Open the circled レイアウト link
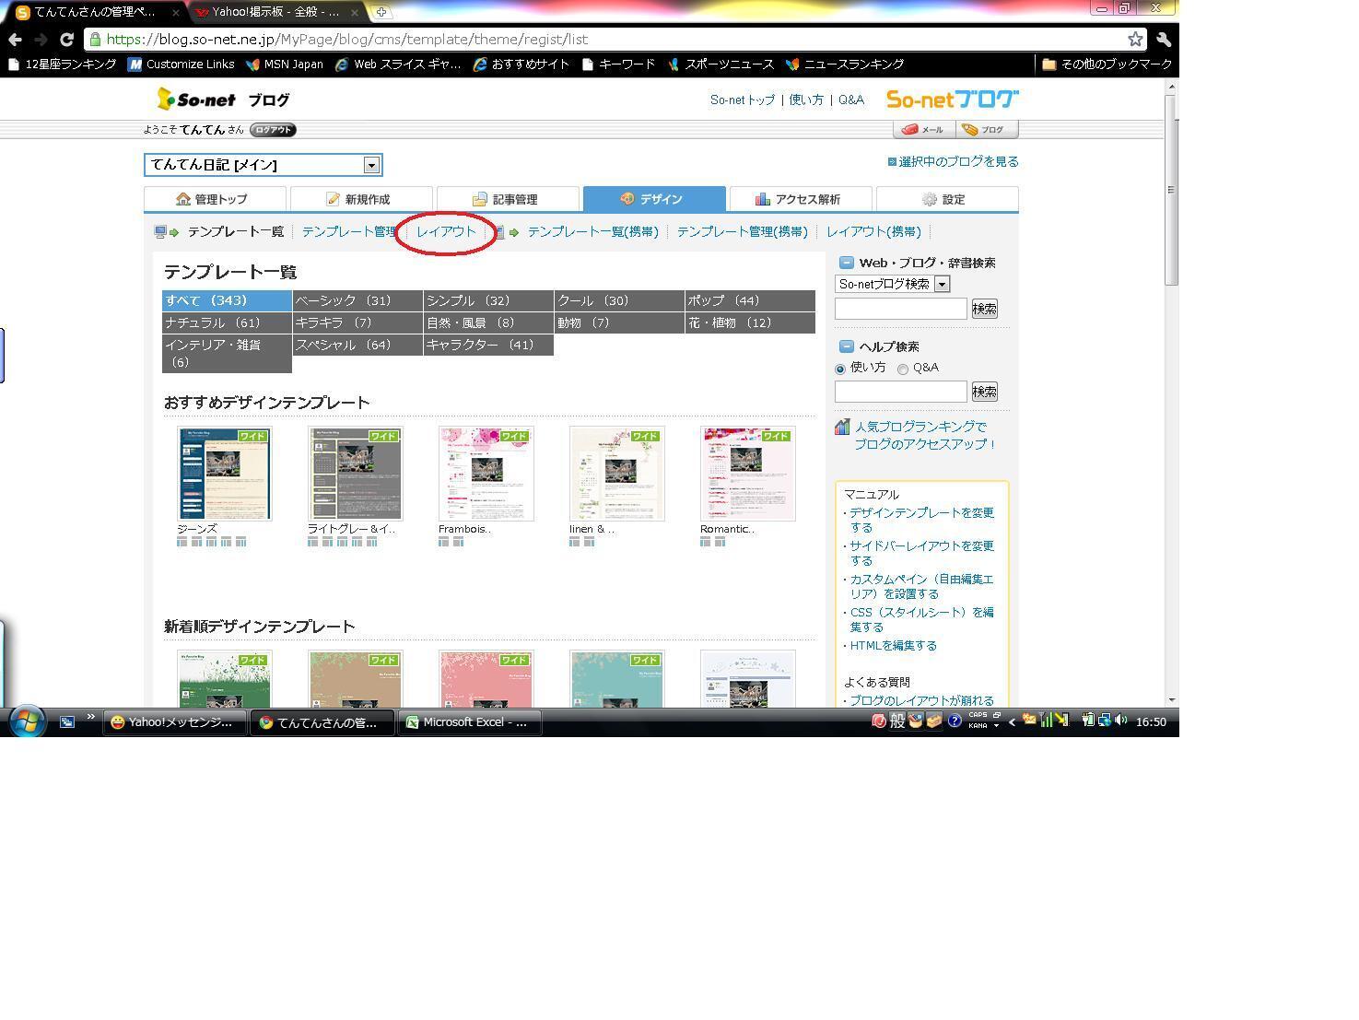The height and width of the screenshot is (1020, 1359). 446,231
